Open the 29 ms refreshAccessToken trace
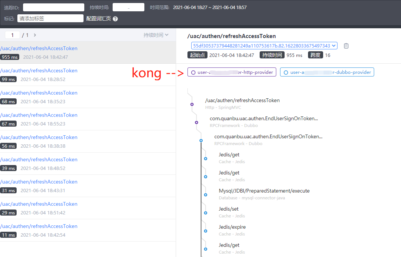 click(x=88, y=208)
